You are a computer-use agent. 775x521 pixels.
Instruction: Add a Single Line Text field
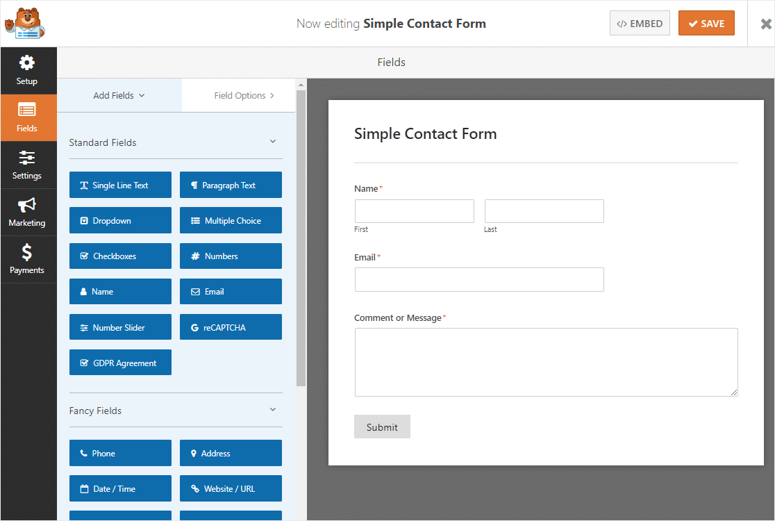120,185
